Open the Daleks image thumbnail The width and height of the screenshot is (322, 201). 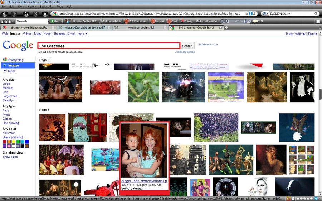pyautogui.click(x=188, y=160)
